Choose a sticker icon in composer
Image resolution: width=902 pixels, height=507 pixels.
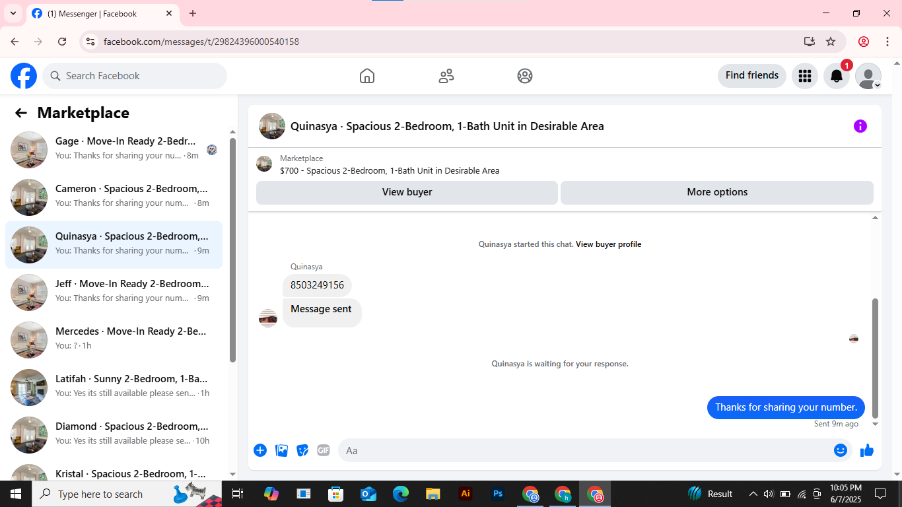302,450
